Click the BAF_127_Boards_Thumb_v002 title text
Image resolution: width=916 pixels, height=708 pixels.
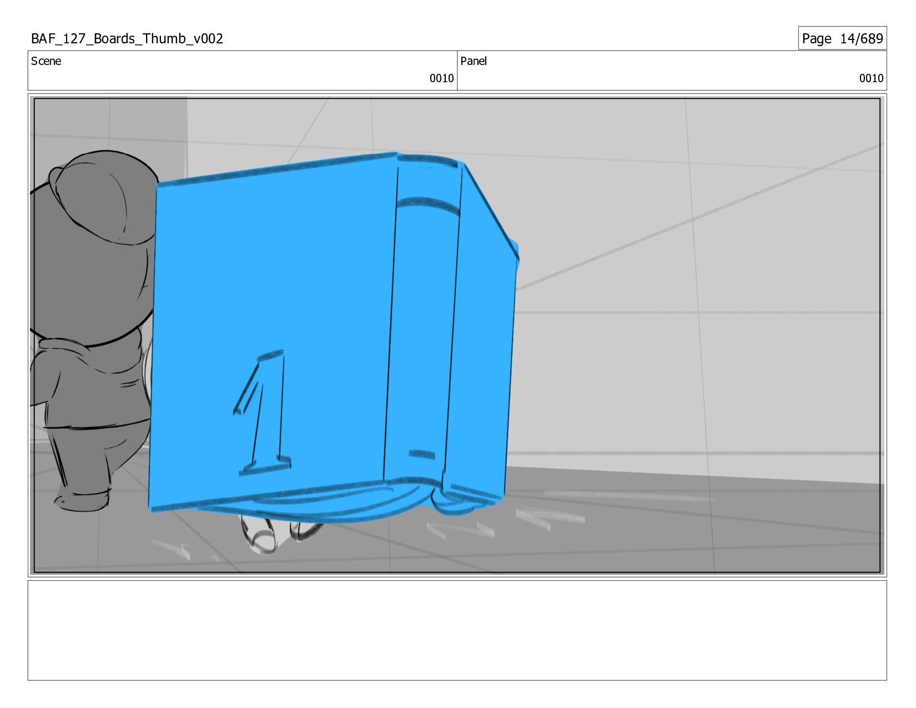coord(127,38)
